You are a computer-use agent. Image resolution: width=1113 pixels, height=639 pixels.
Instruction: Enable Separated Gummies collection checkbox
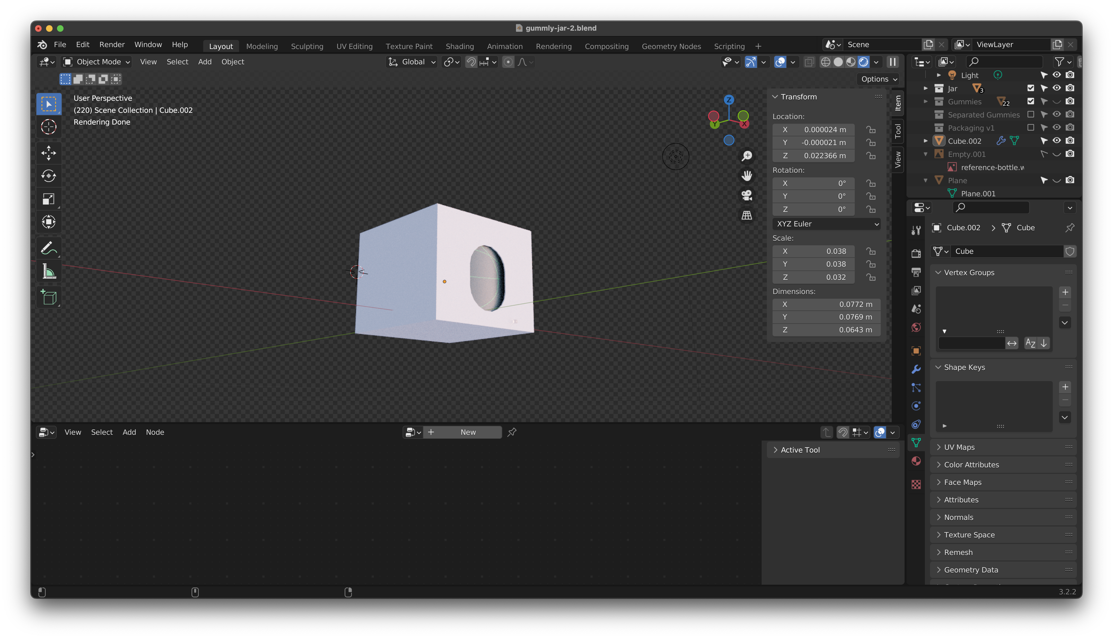(x=1031, y=114)
